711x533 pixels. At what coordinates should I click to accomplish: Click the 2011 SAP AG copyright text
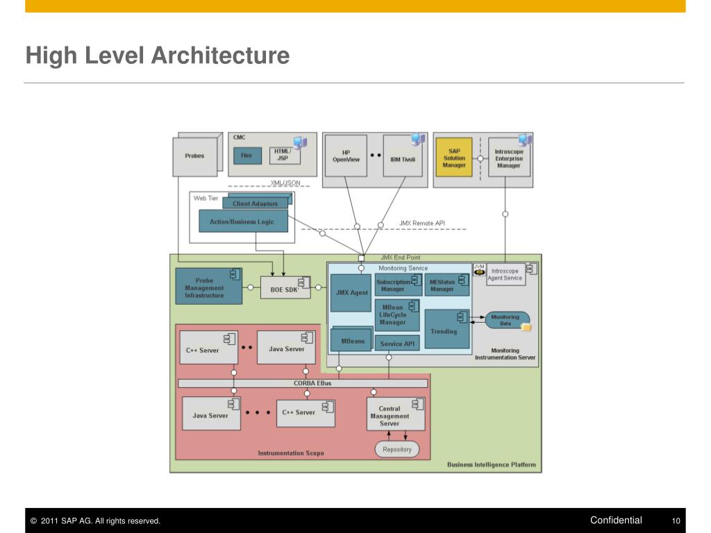click(95, 521)
